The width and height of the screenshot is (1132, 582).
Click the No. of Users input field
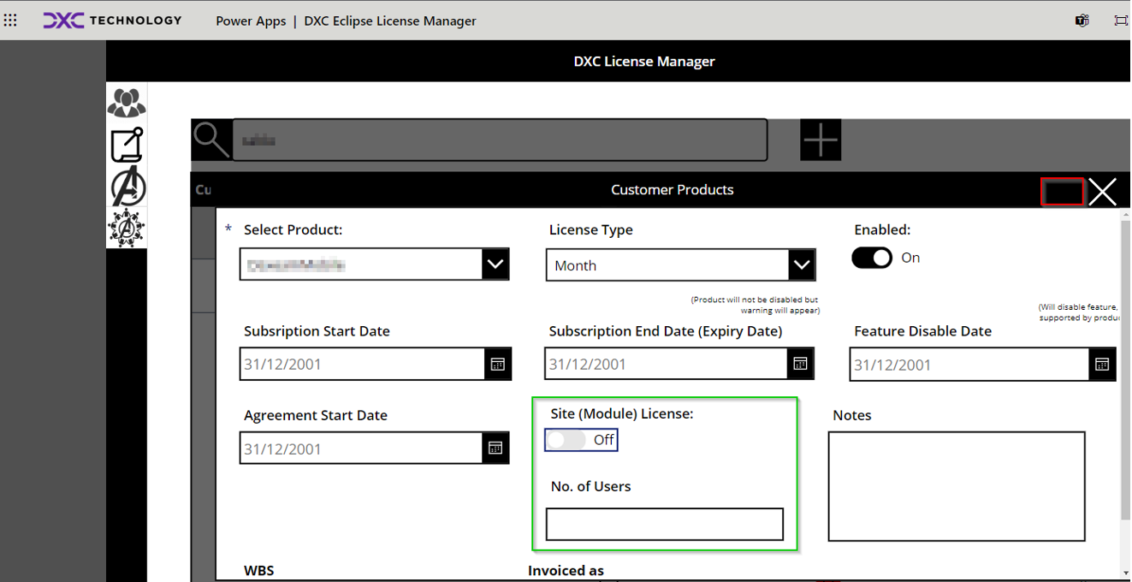pyautogui.click(x=664, y=525)
